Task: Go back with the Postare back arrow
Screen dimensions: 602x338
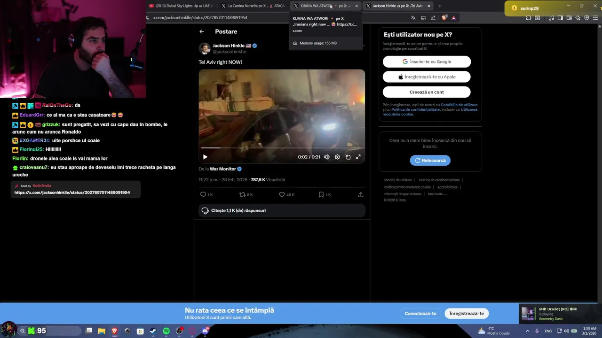Action: click(x=202, y=31)
